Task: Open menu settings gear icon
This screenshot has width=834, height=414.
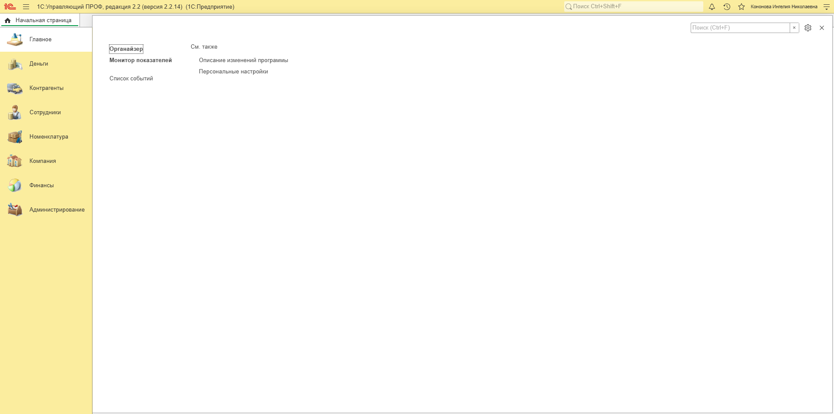Action: point(808,28)
